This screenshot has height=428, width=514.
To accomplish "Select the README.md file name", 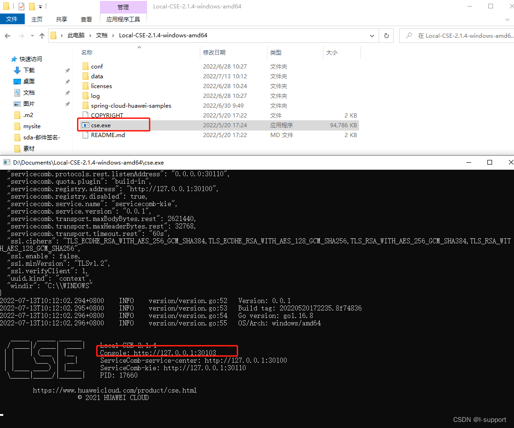I will [108, 135].
